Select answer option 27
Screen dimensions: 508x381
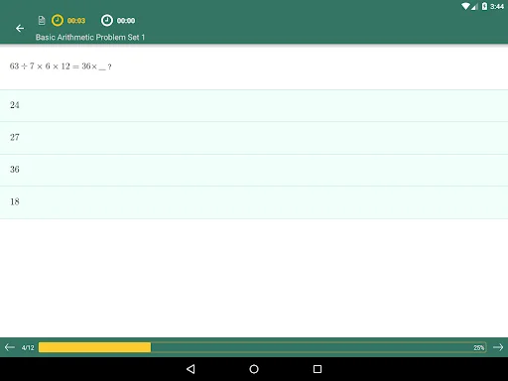(x=254, y=138)
